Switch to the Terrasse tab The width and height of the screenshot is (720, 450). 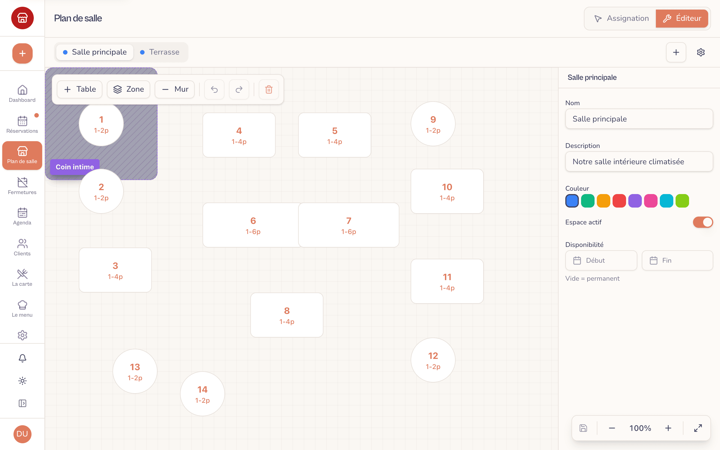coord(160,52)
